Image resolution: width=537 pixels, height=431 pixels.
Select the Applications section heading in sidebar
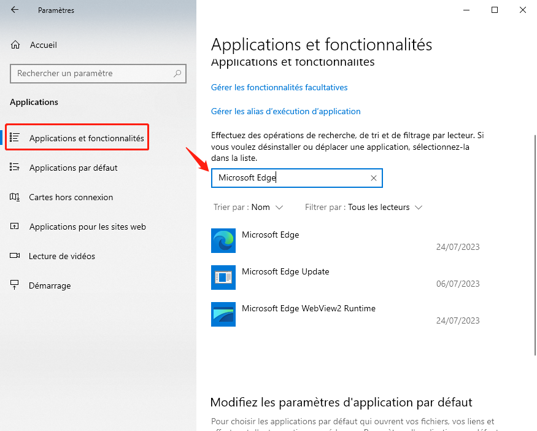click(34, 102)
